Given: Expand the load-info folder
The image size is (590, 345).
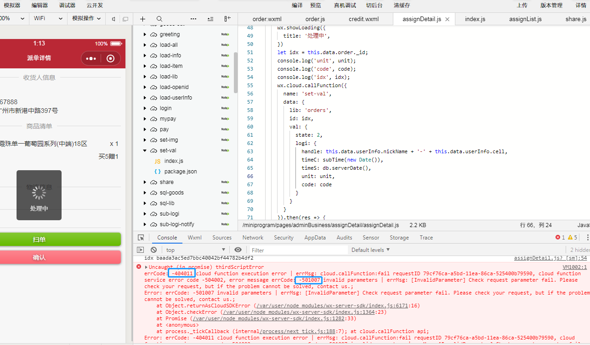Looking at the screenshot, I should (145, 56).
